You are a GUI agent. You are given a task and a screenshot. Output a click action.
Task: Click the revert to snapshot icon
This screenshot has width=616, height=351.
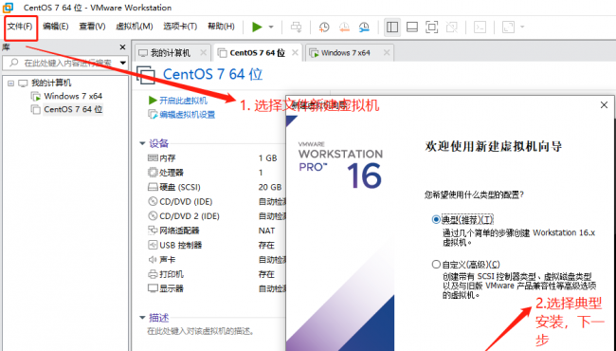(344, 27)
